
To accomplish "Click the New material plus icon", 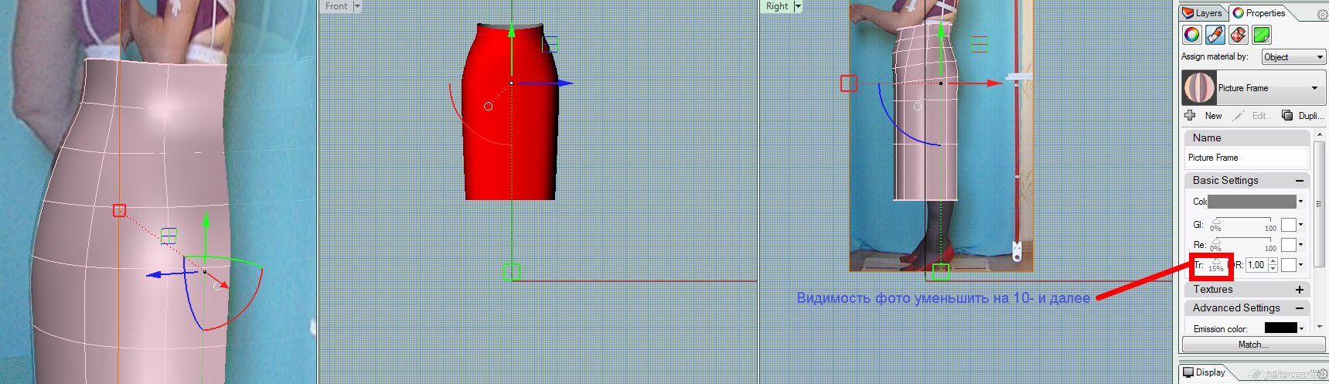I will (x=1190, y=116).
